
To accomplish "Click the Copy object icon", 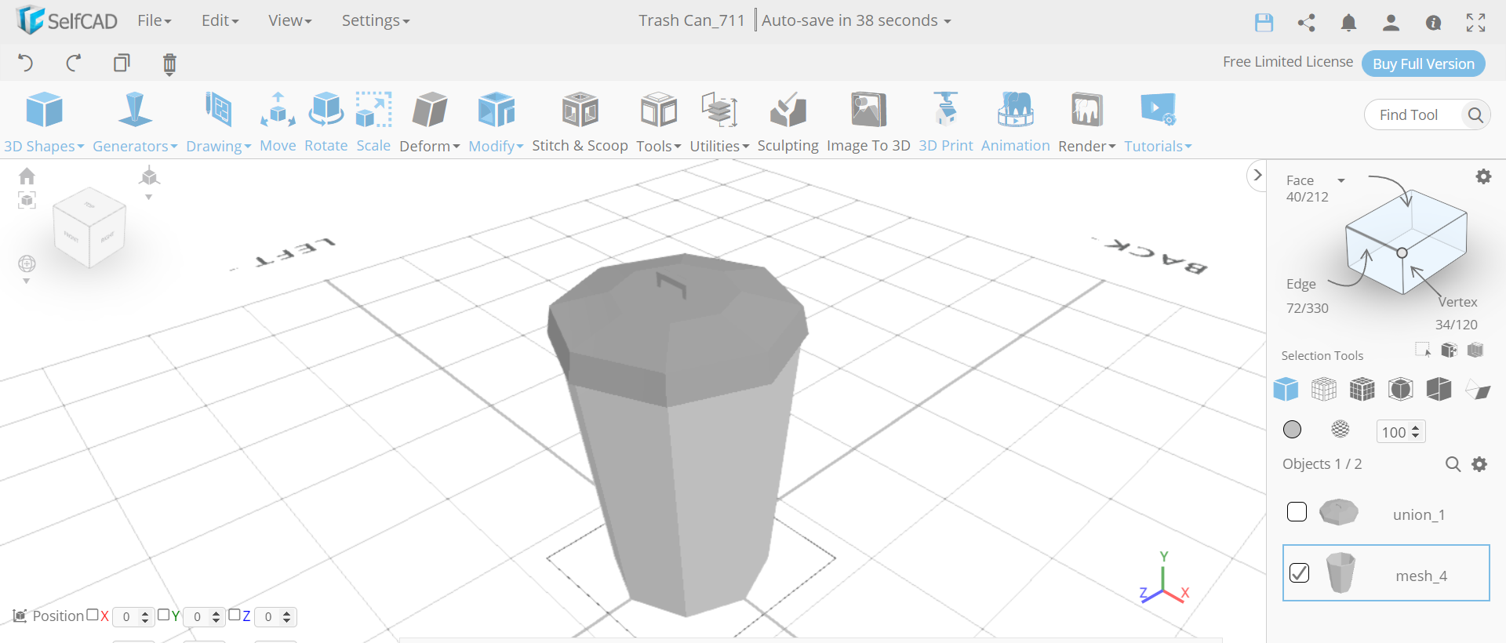I will [x=122, y=63].
